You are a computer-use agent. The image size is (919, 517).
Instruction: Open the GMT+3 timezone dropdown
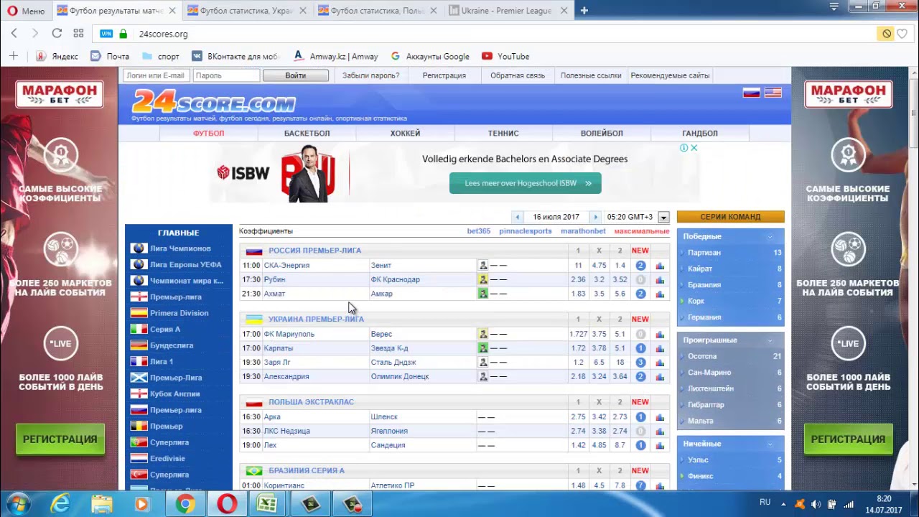tap(663, 217)
